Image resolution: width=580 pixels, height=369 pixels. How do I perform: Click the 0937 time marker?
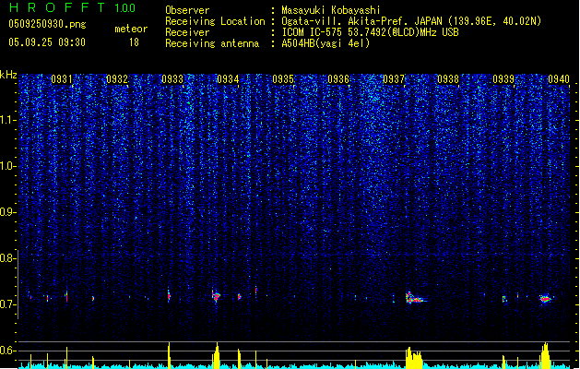pyautogui.click(x=394, y=79)
